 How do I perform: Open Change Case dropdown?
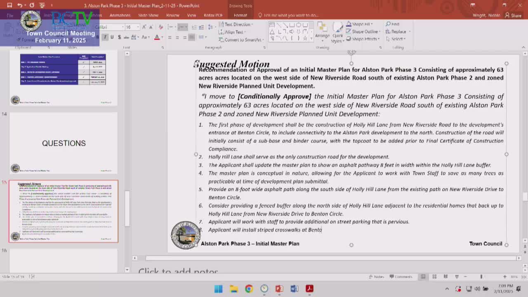(145, 37)
